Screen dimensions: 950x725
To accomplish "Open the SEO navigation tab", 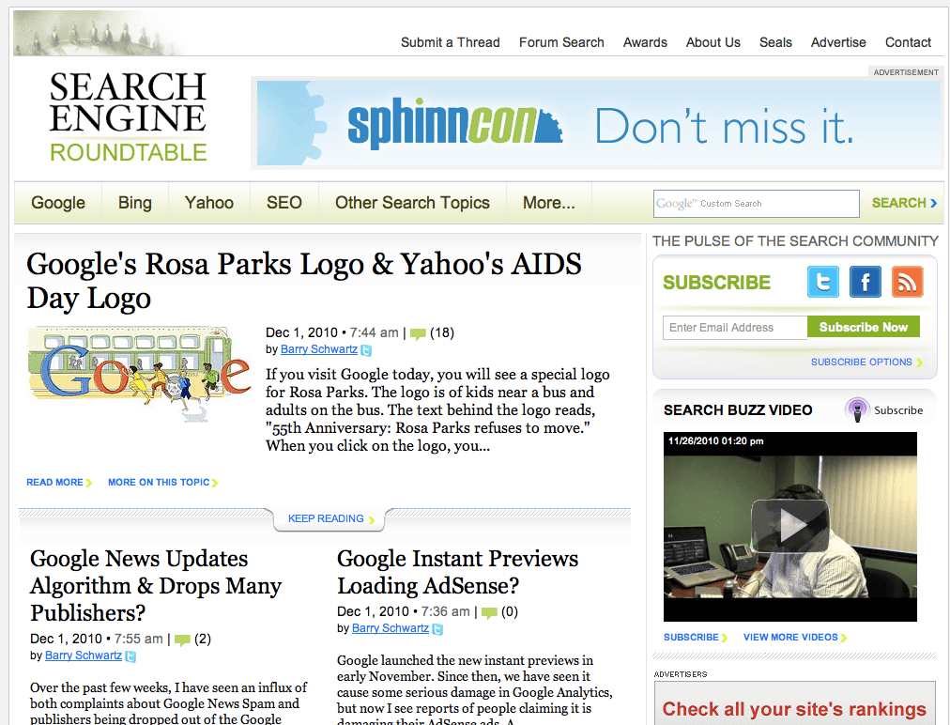I will coord(284,203).
